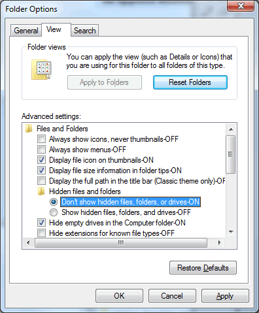Image resolution: width=259 pixels, height=313 pixels.
Task: Select Show hidden files, folders, and drives
Action: click(54, 212)
